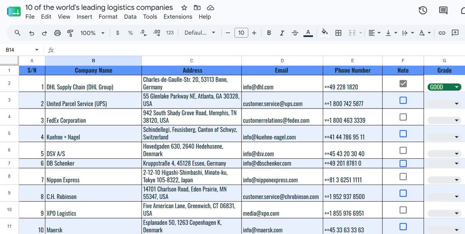Check the XPO Logistics note checkbox

(403, 210)
